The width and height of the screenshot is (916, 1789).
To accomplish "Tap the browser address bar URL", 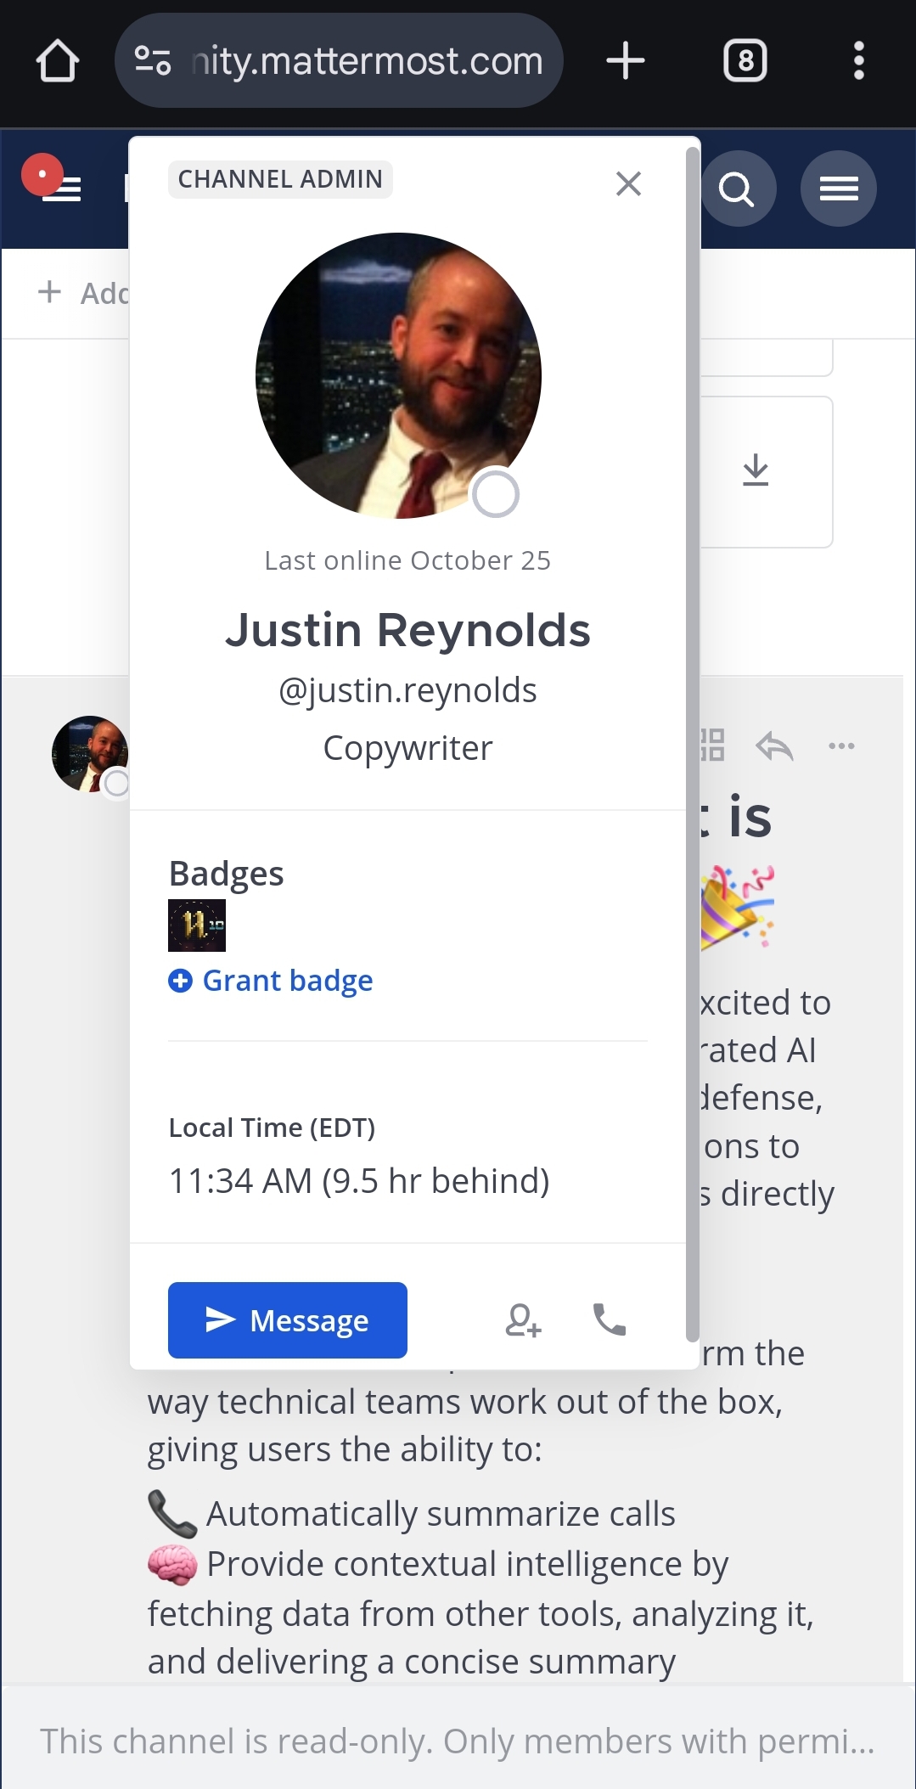I will point(367,61).
